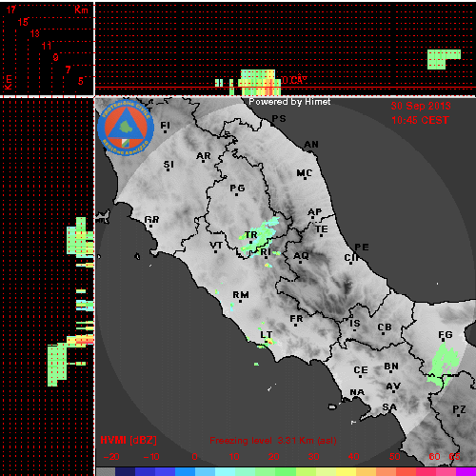Click the NA city label on map

click(357, 392)
